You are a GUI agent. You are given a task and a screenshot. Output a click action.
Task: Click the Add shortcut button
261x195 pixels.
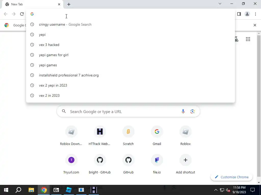pos(186,164)
